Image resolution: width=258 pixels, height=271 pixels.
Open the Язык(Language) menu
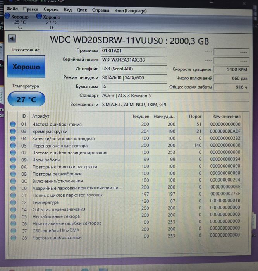[x=131, y=11]
